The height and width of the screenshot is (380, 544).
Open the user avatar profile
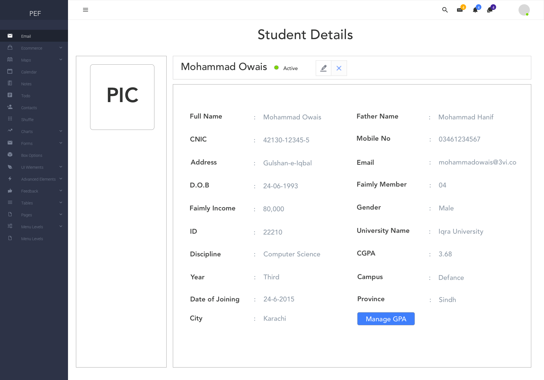[524, 10]
